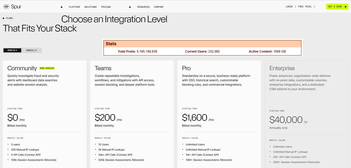Viewport: 351px width, 168px height.
Task: Click the Login link
Action: click(x=289, y=7)
